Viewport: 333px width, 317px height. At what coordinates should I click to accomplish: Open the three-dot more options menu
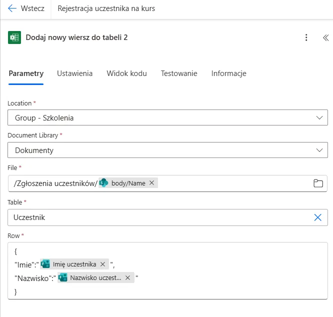[x=306, y=37]
